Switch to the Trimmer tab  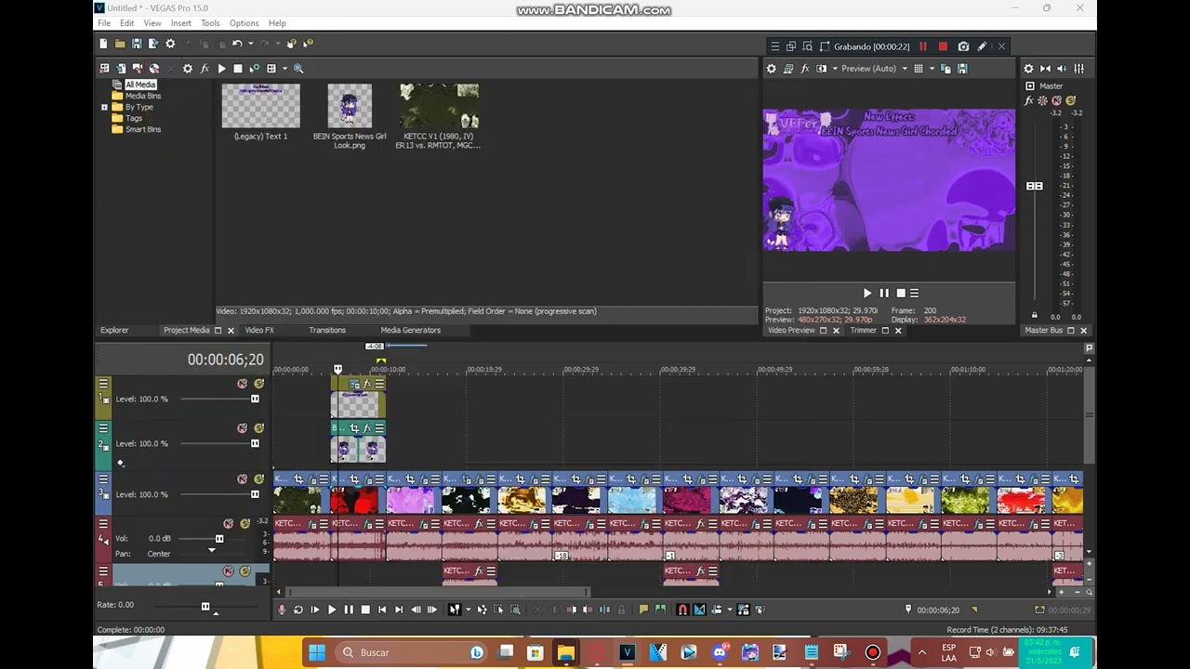[x=863, y=330]
